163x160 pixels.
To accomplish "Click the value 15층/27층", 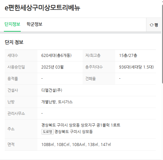I will tap(128, 55).
